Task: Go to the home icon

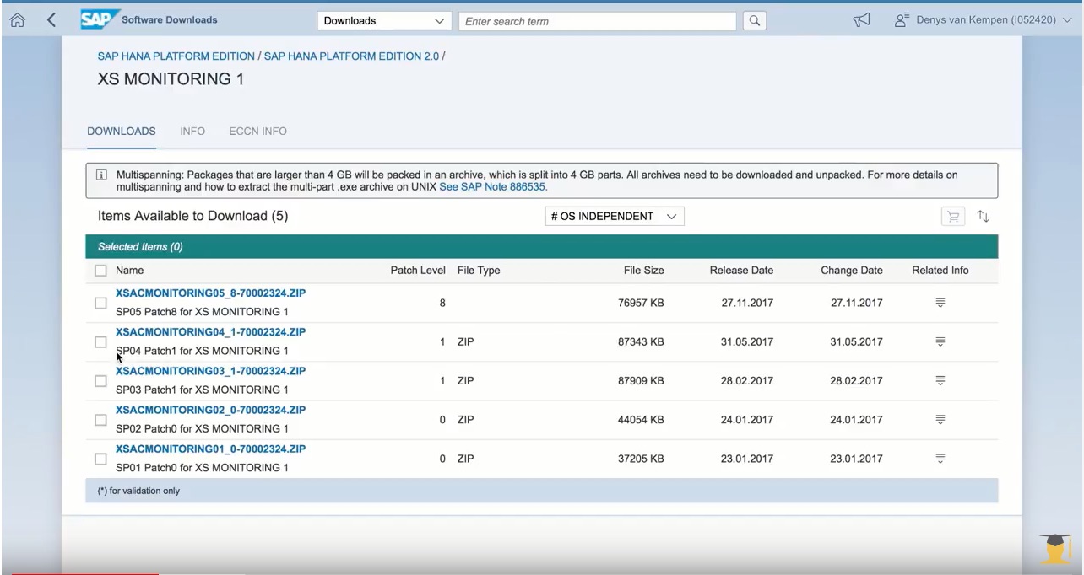Action: (x=17, y=20)
